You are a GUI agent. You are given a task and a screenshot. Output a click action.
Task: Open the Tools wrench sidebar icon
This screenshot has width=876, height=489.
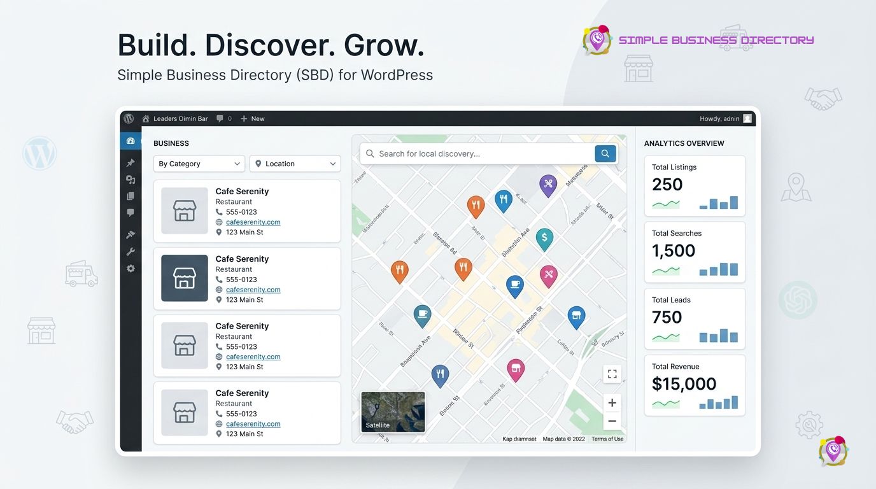click(131, 252)
